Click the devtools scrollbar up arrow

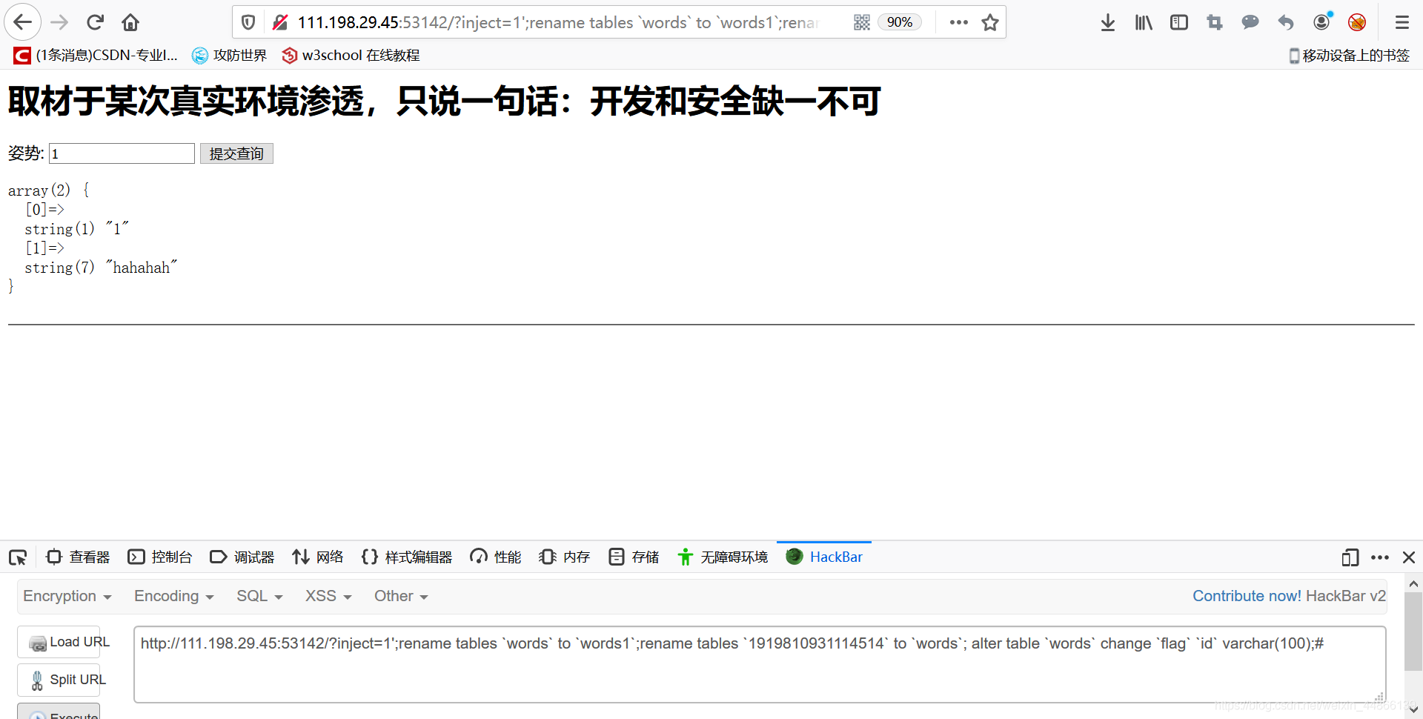coord(1413,583)
